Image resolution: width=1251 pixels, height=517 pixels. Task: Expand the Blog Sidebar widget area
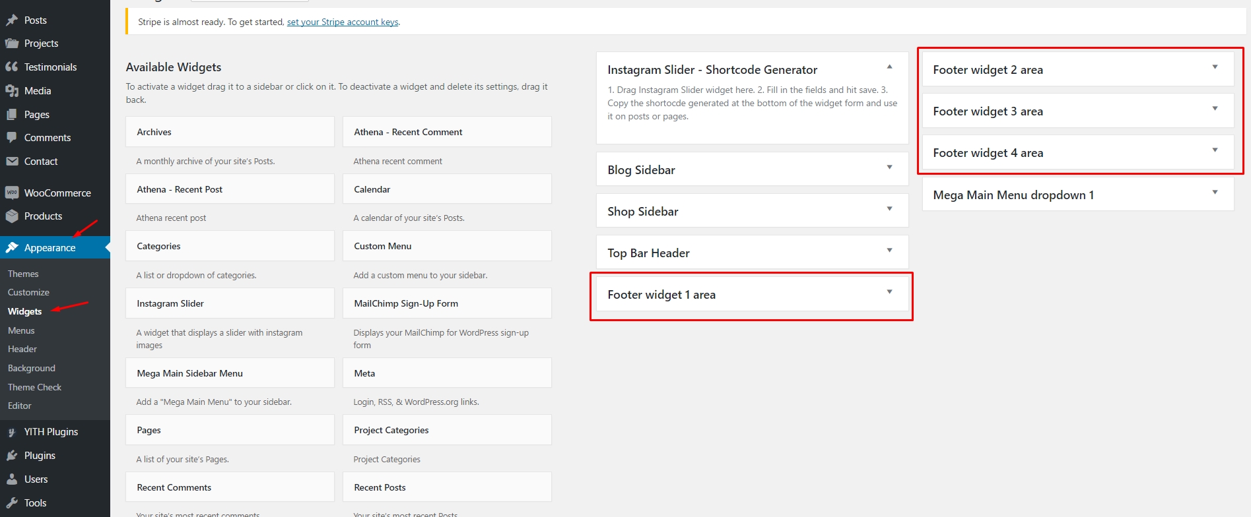889,167
